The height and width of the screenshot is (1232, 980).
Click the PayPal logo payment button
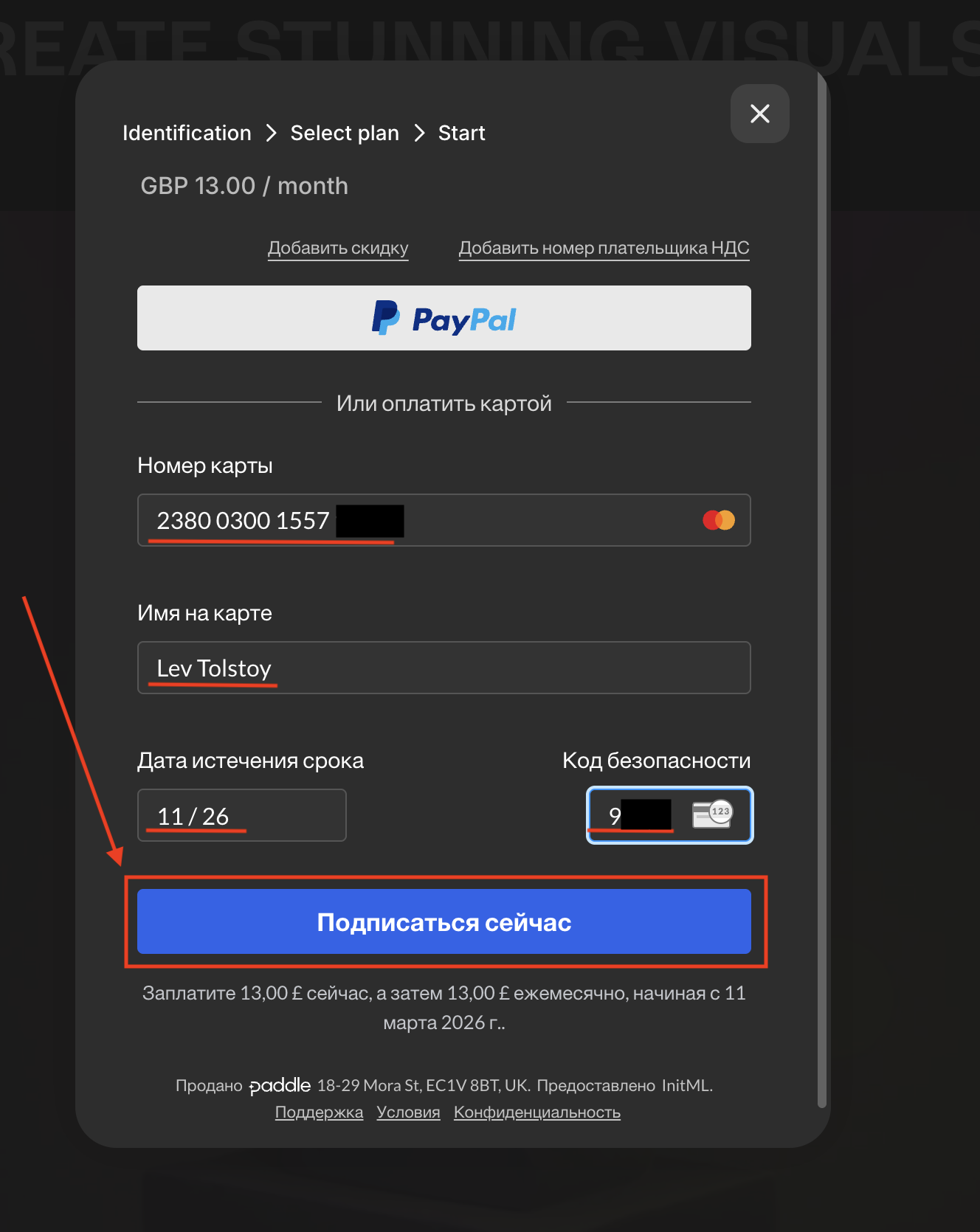[444, 318]
